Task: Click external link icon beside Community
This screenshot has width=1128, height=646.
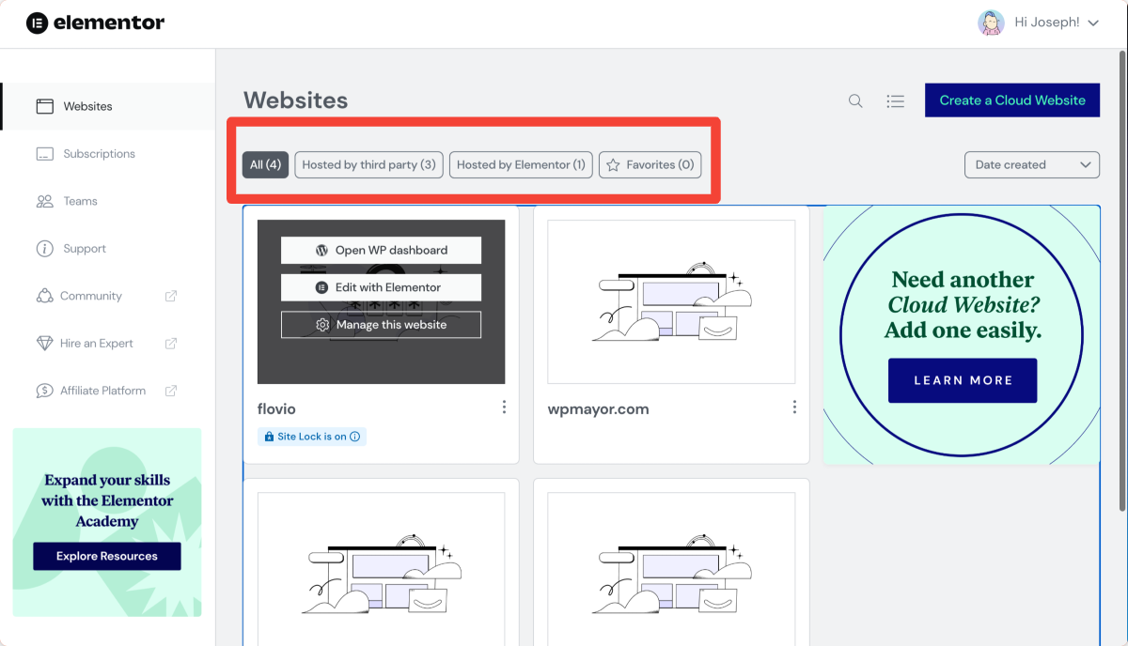Action: (x=171, y=296)
